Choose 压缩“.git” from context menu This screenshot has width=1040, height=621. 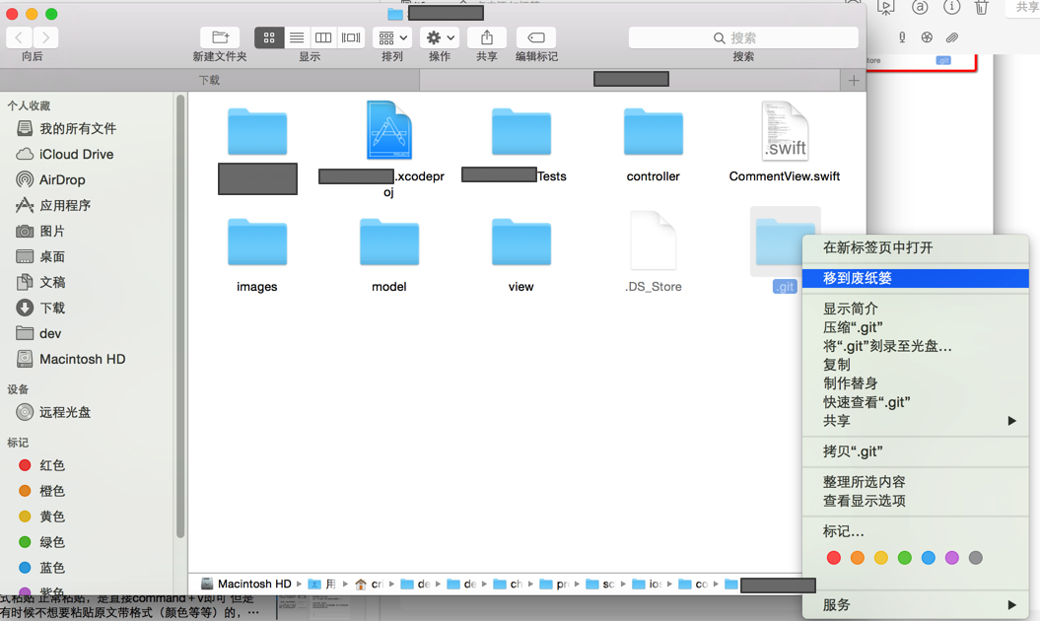pos(916,327)
